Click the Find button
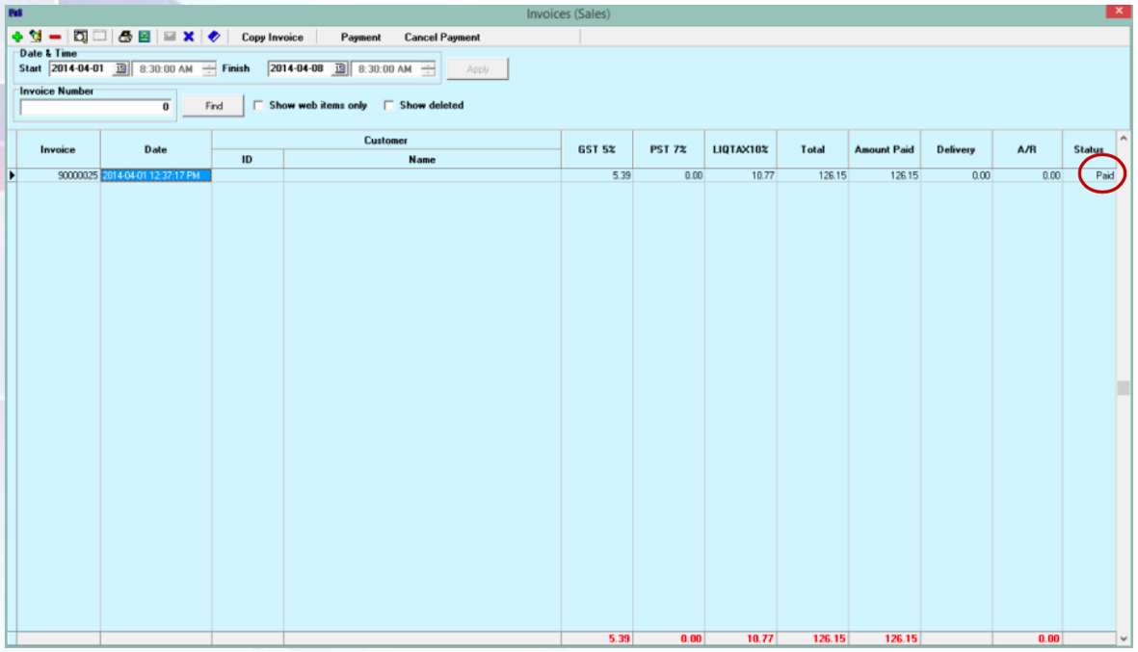The height and width of the screenshot is (652, 1138). tap(213, 106)
